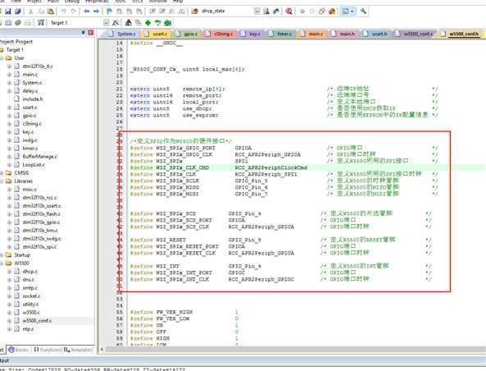Screen dimensions: 486x371
Task: Undo the last edit
Action: (64, 11)
